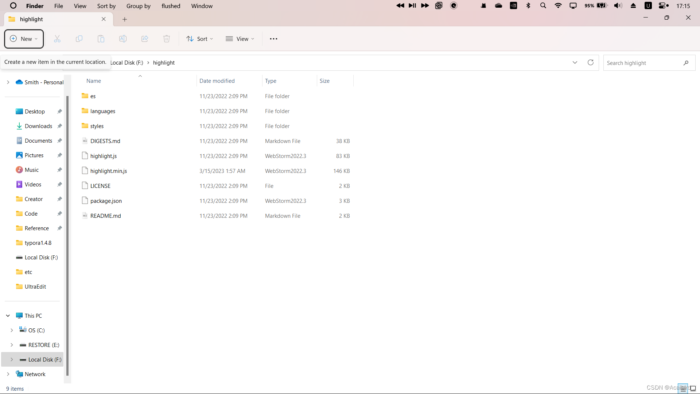The height and width of the screenshot is (394, 700).
Task: Collapse the This PC tree node
Action: 8,316
